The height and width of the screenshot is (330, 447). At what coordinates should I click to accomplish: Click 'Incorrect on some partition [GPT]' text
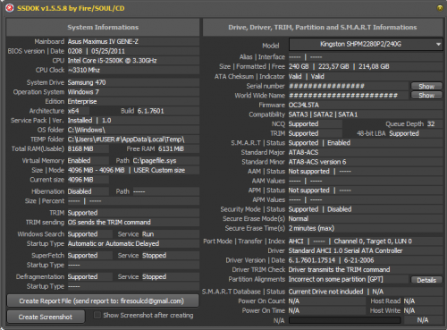pos(335,279)
